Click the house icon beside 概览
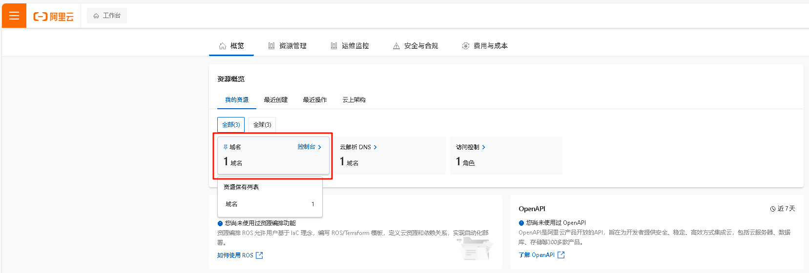Viewport: 809px width, 273px height. pos(223,46)
